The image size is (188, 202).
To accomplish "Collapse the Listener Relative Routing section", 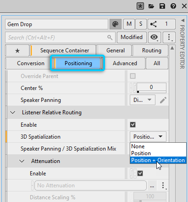I will tap(12, 112).
